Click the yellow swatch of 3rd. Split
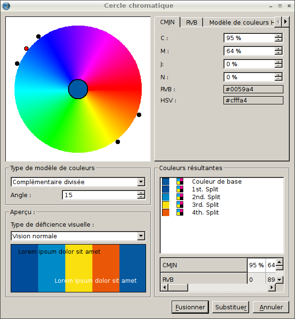This screenshot has width=295, height=319. click(166, 204)
